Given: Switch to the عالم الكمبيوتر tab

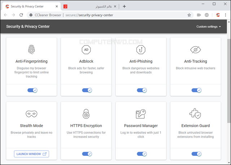Looking at the screenshot, I should point(90,7).
